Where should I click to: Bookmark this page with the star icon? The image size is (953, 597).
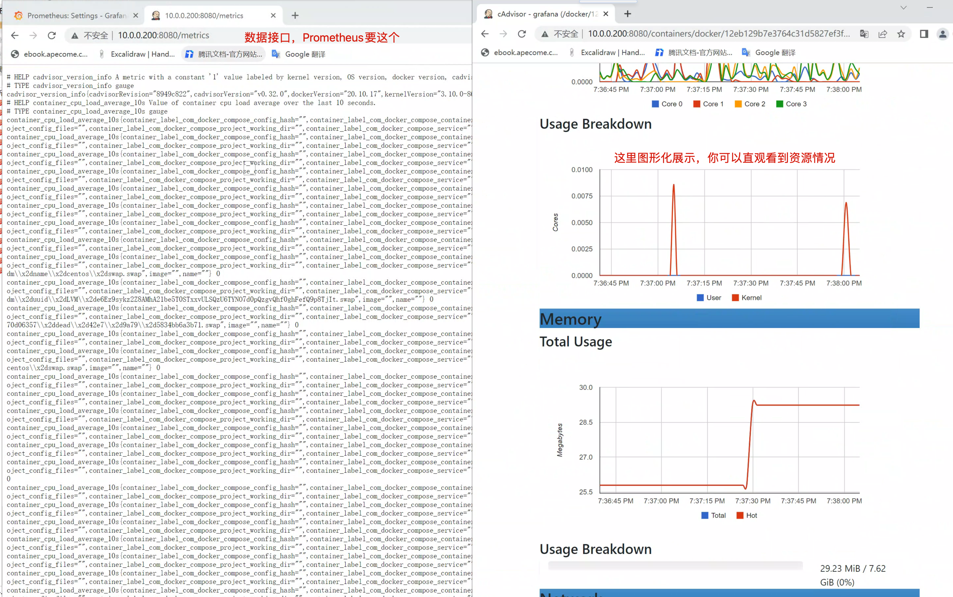(901, 34)
